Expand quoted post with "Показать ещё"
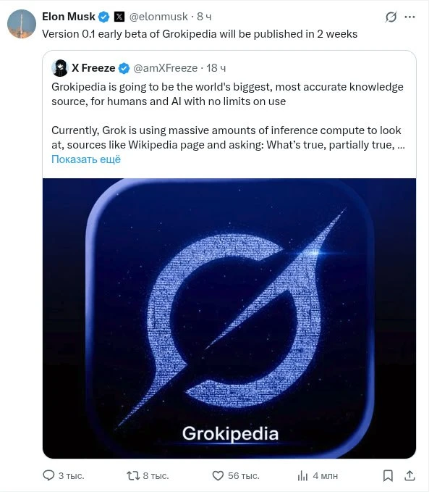 point(86,159)
